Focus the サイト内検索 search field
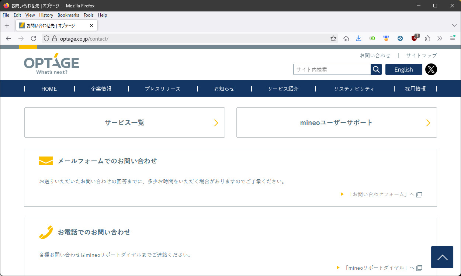461x276 pixels. [332, 69]
